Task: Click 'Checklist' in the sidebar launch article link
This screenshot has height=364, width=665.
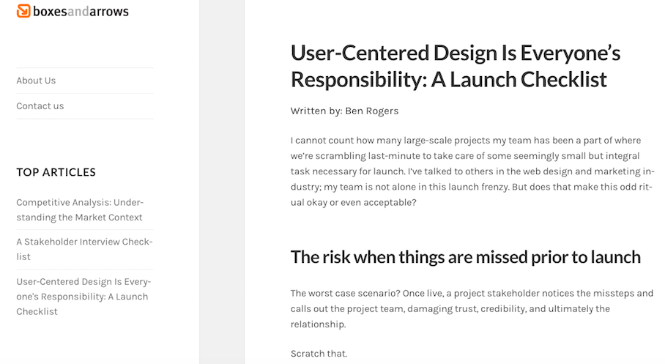Action: 37,311
